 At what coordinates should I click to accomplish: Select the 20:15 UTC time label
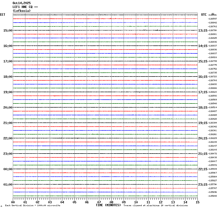pyautogui.click(x=203, y=138)
